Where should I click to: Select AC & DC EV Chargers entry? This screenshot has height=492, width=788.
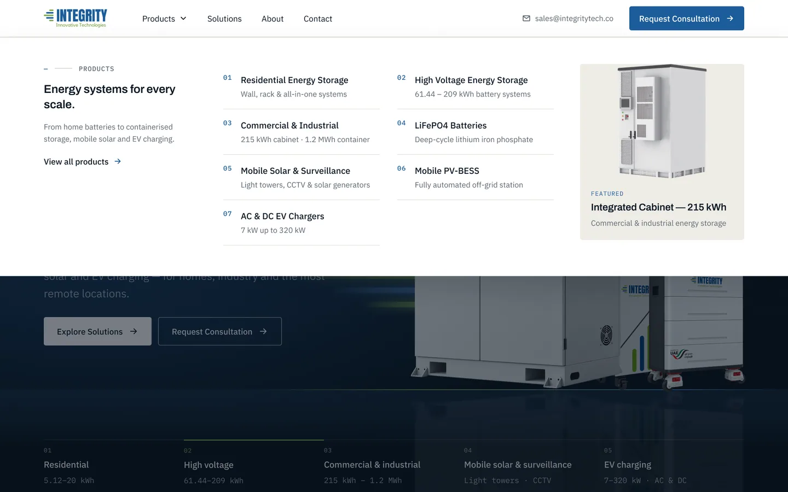coord(302,222)
